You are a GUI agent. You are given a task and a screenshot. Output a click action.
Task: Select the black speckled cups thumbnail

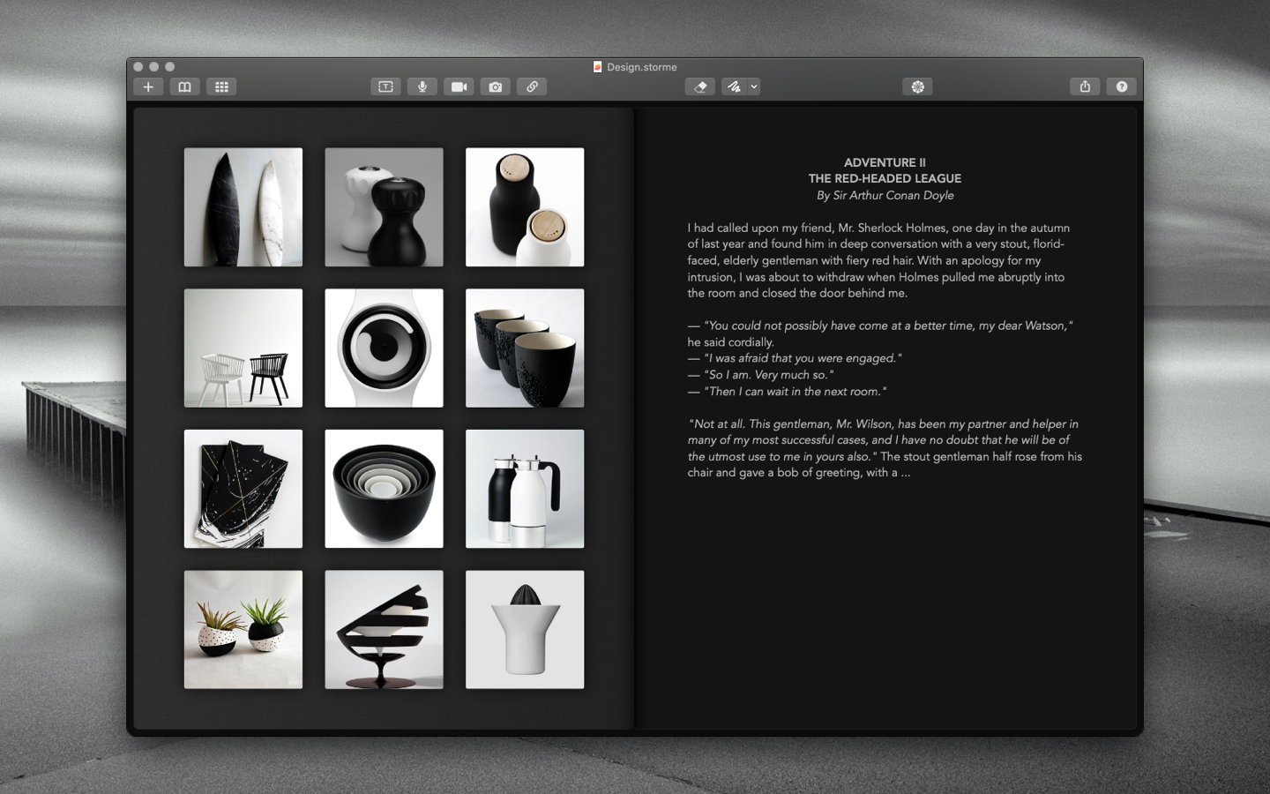tap(525, 348)
